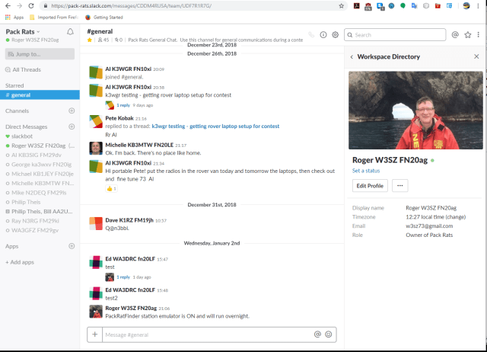Go back in Workspace Directory panel
The image size is (487, 352).
pos(352,57)
